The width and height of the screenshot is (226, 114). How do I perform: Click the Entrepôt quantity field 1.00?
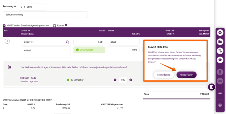coord(123,80)
